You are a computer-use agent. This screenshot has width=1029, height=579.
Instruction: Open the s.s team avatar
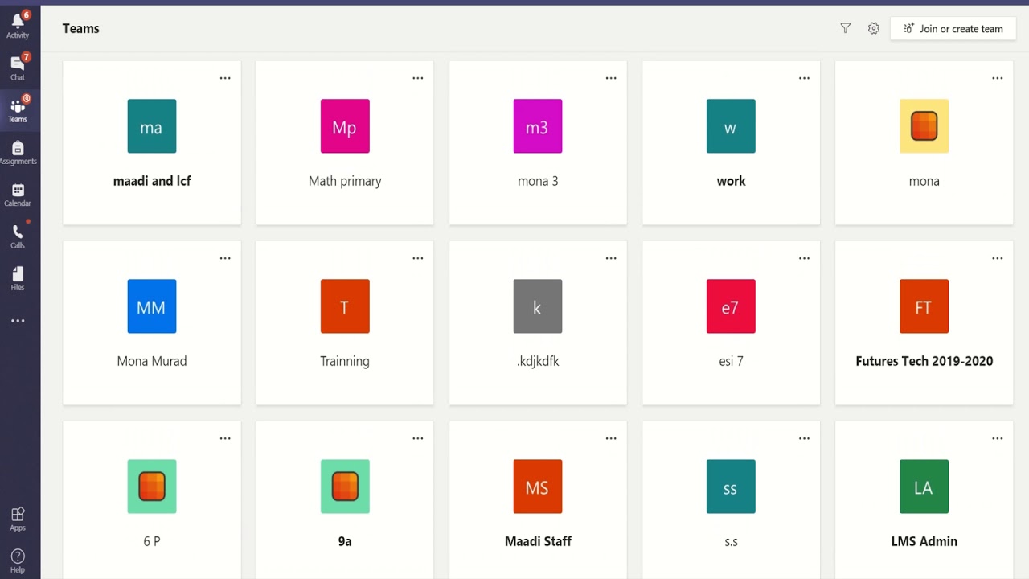pyautogui.click(x=731, y=487)
